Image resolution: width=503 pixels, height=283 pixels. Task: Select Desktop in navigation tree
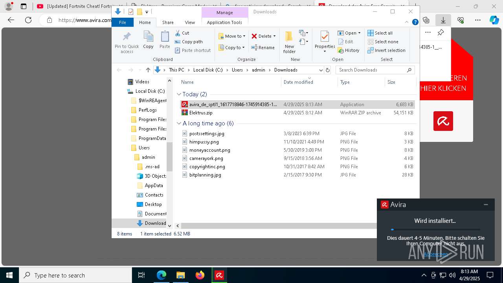(153, 204)
